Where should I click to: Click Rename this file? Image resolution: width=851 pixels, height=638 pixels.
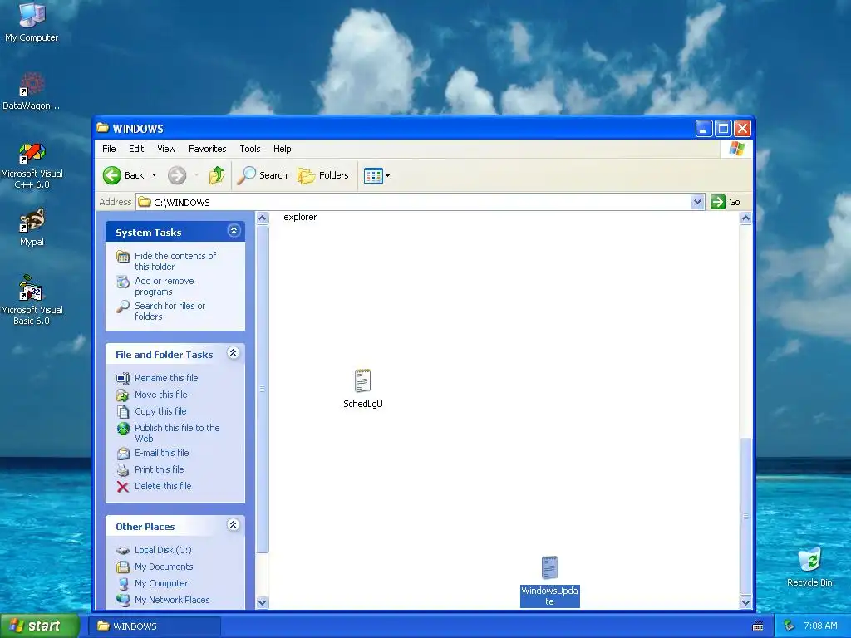166,378
